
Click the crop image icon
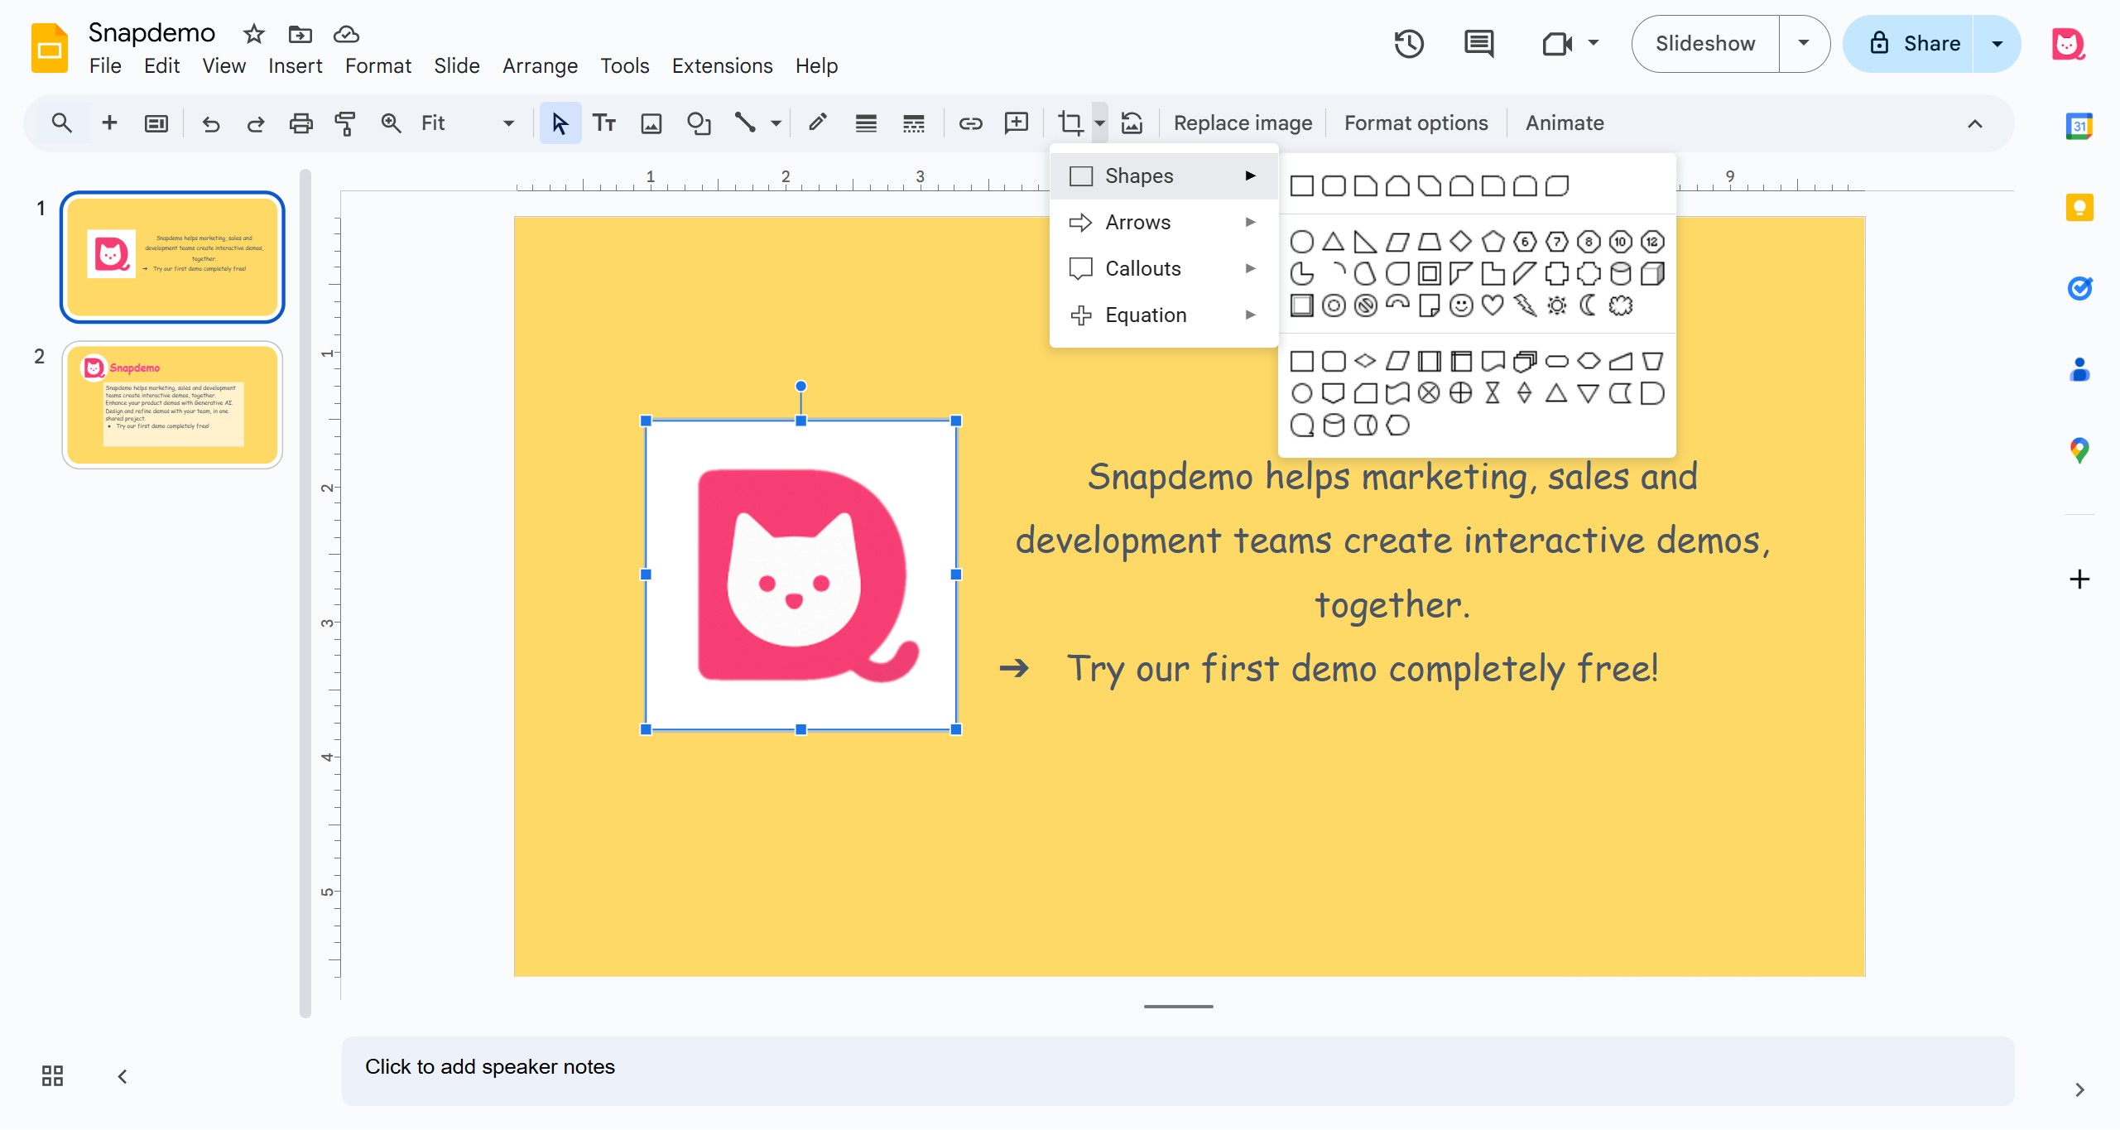click(1070, 123)
